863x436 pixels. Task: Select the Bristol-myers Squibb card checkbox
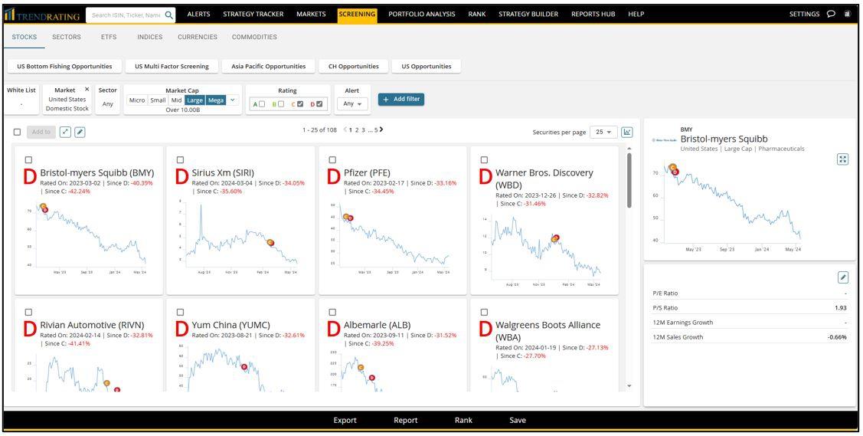[x=28, y=159]
